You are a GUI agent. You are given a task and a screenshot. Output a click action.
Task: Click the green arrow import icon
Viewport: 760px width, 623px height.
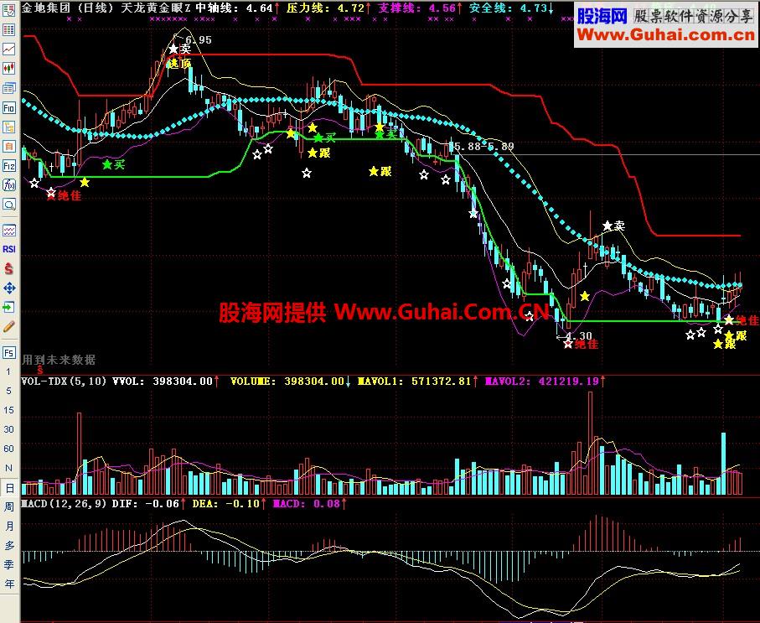[x=8, y=307]
